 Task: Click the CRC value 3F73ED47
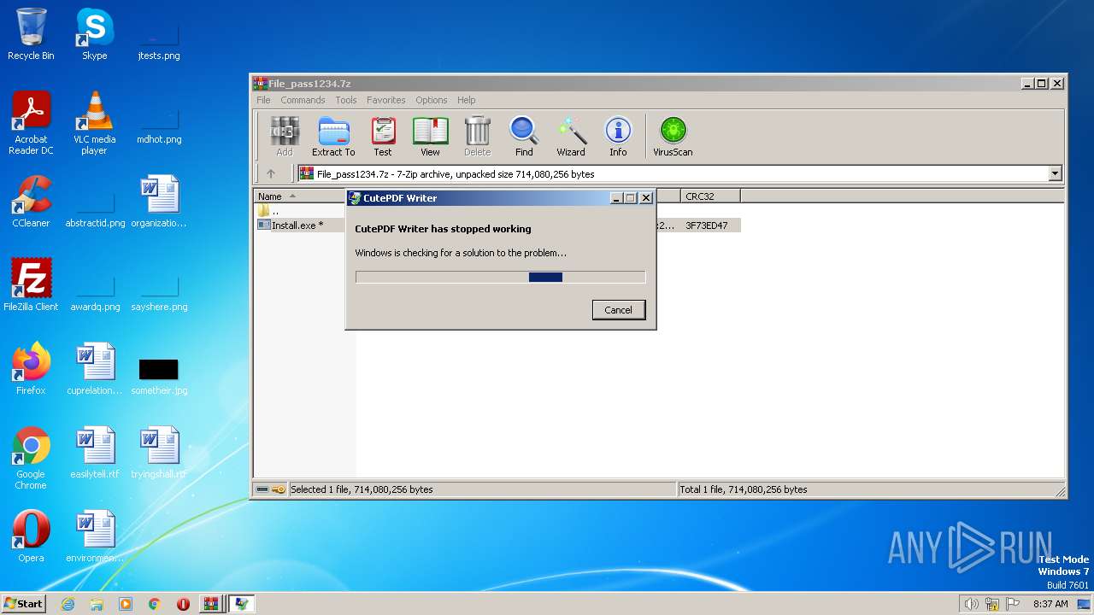(x=707, y=225)
